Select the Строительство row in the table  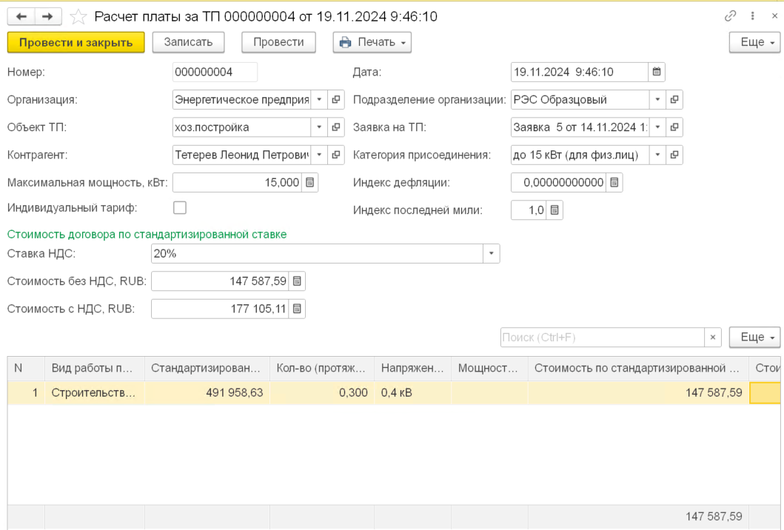pos(93,393)
